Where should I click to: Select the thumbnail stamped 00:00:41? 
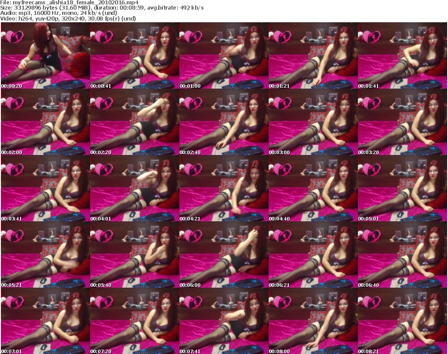135,55
